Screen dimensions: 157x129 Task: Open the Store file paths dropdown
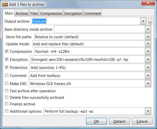(148, 37)
